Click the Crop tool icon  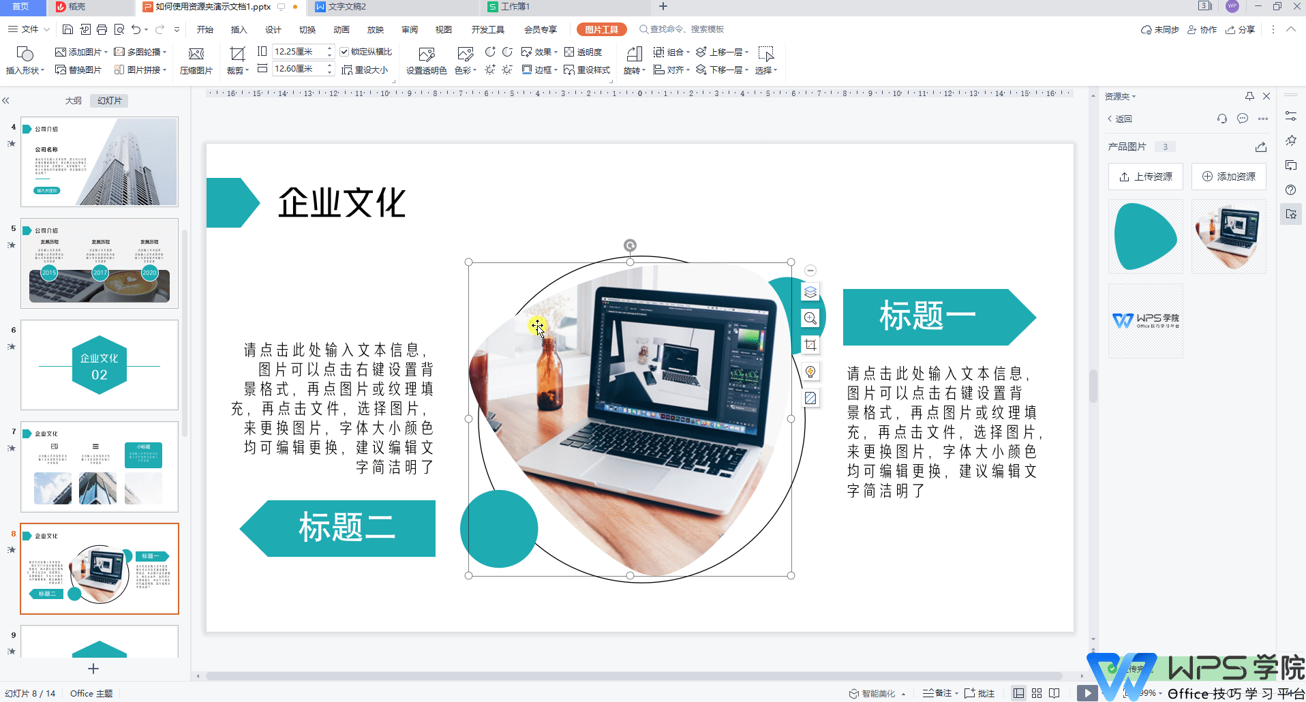[x=237, y=54]
